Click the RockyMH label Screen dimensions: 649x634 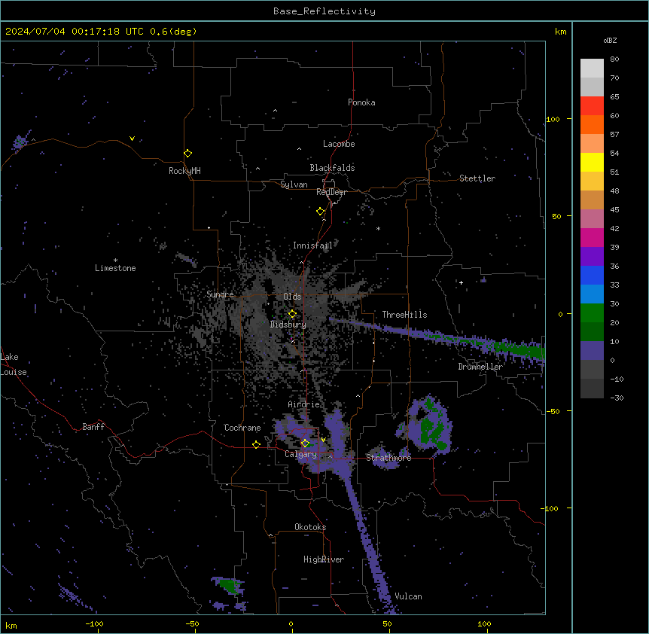coord(184,171)
